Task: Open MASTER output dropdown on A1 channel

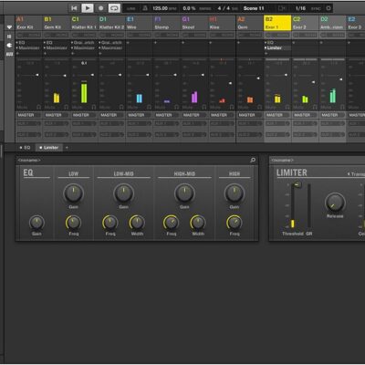Action: (28, 115)
